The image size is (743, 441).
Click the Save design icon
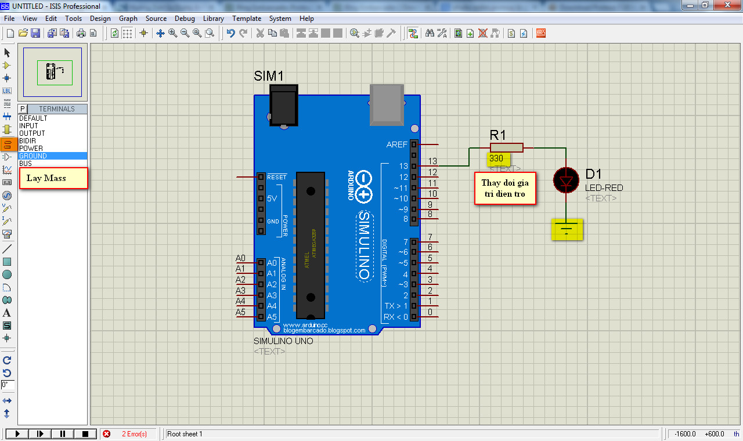35,33
